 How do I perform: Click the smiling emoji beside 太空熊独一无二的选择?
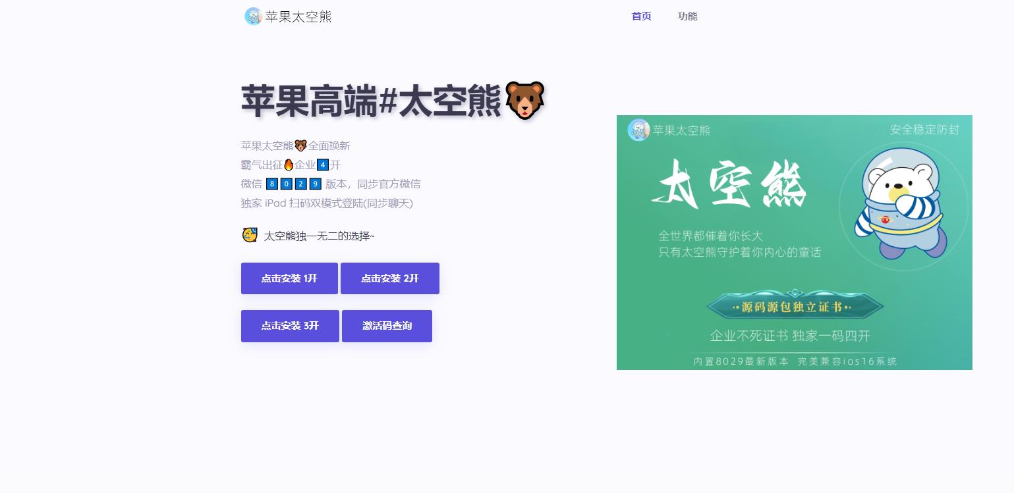(x=250, y=235)
